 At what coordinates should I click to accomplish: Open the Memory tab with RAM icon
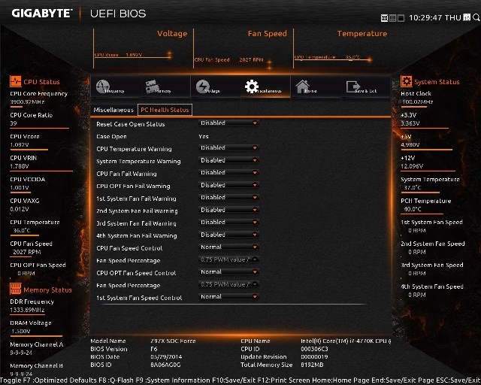point(165,86)
